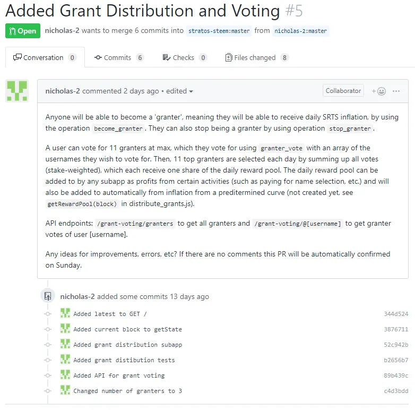This screenshot has height=410, width=415.
Task: Click avatar next to 'Added latest to GET /' commit
Action: pyautogui.click(x=65, y=313)
